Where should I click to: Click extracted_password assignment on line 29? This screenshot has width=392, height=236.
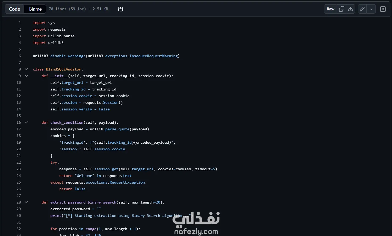[x=76, y=209]
